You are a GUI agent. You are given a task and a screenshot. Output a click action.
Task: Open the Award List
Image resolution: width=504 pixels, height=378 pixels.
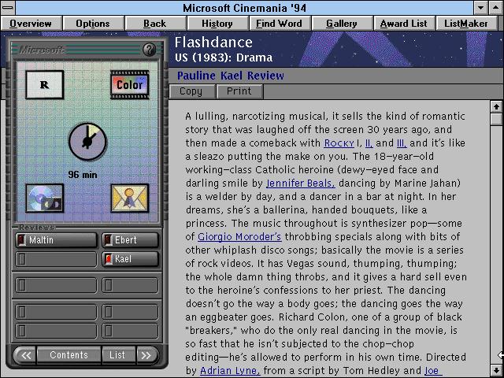[x=404, y=24]
